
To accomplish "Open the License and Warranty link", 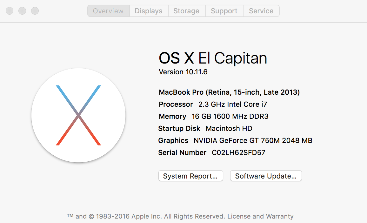I will (x=260, y=216).
